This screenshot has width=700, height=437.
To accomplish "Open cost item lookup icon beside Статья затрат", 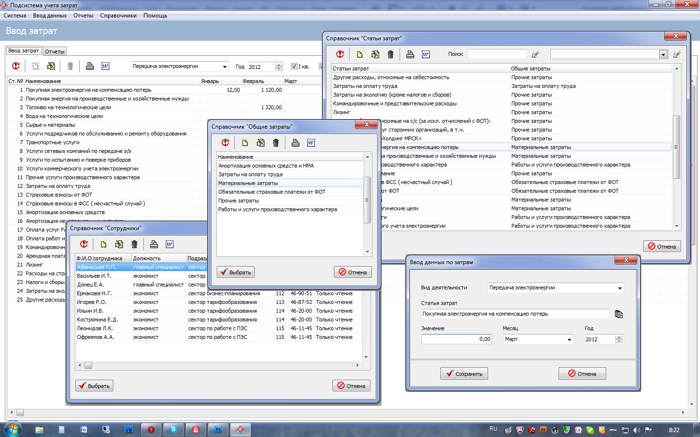I will pos(619,314).
